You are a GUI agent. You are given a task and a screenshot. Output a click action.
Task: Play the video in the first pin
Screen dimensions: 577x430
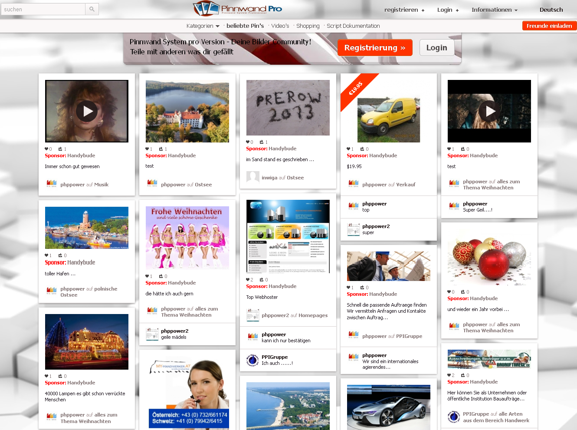coord(87,111)
